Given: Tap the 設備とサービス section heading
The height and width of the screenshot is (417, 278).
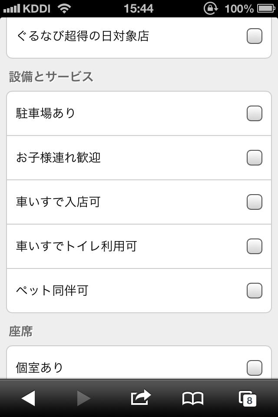Looking at the screenshot, I should coord(51,77).
